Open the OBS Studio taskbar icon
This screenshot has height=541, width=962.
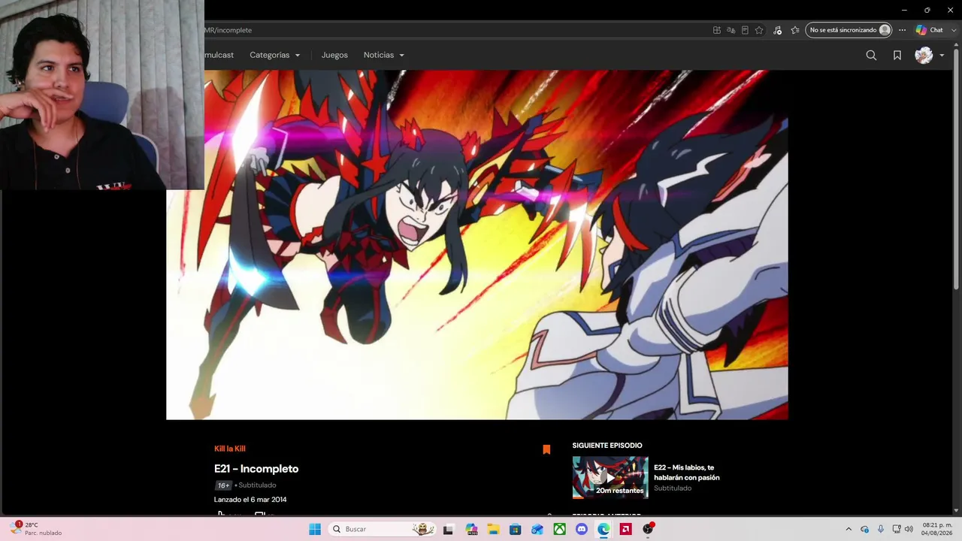[648, 529]
